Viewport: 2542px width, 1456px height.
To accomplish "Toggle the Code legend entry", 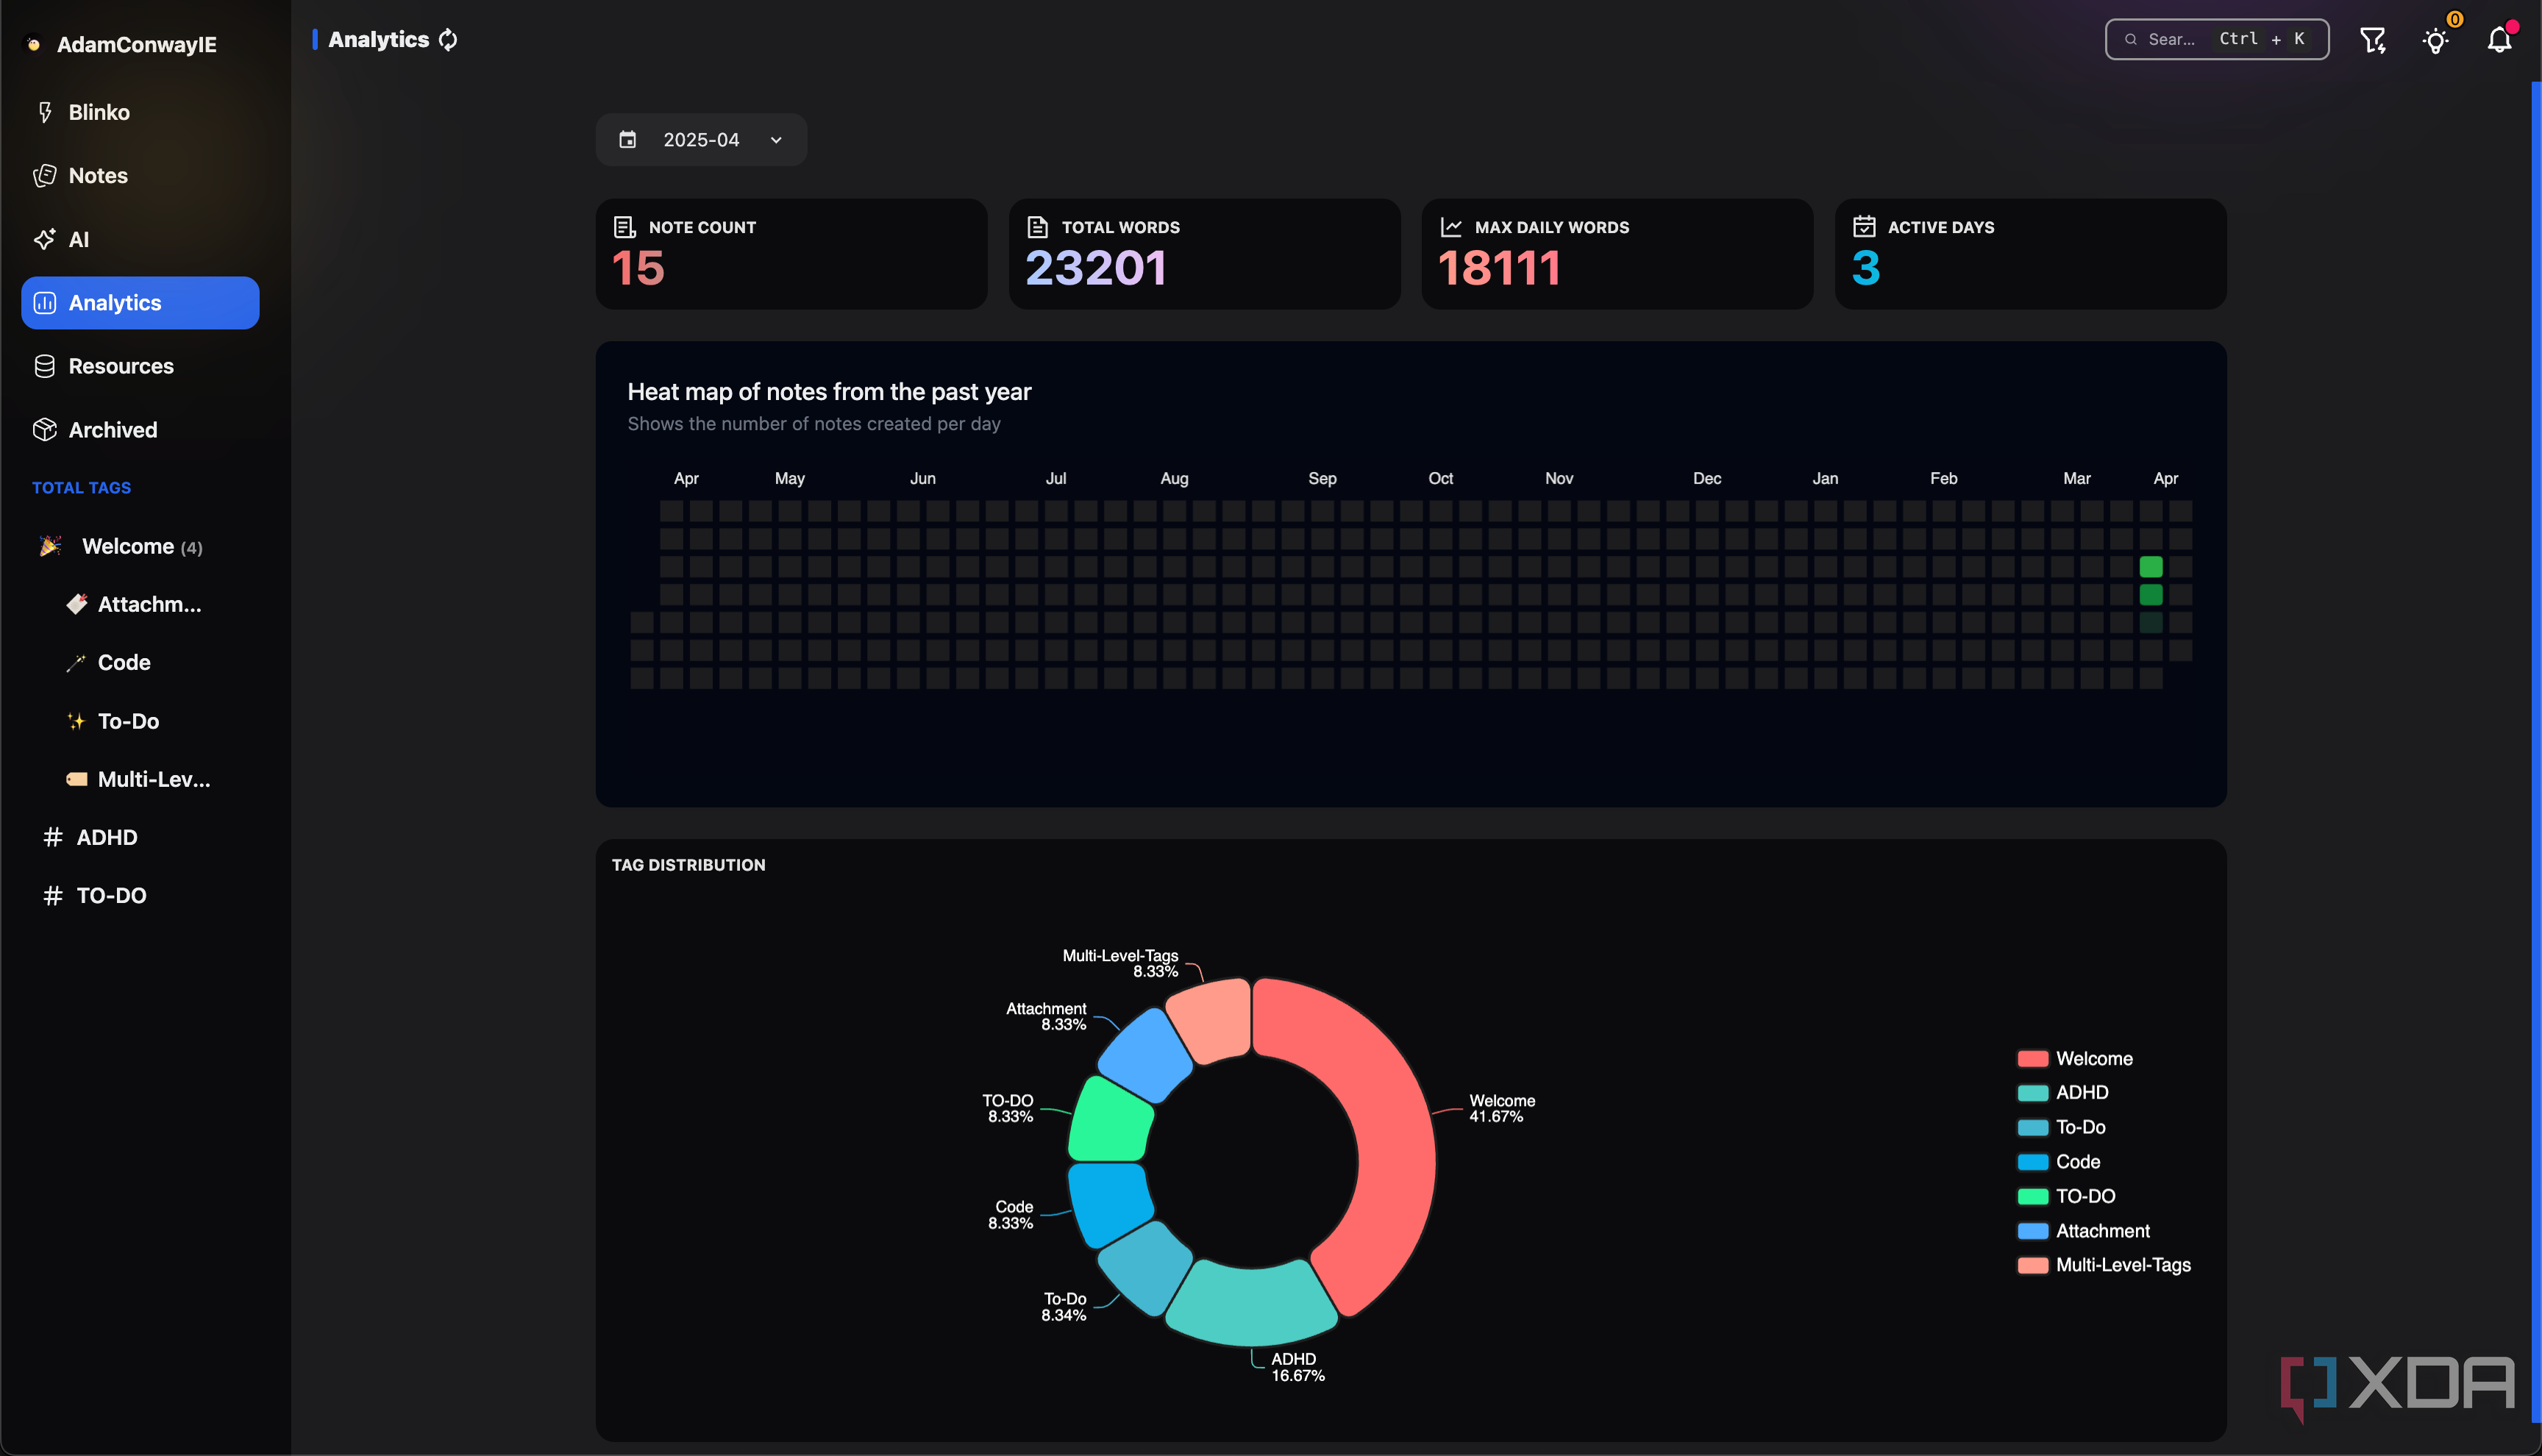I will click(2059, 1161).
